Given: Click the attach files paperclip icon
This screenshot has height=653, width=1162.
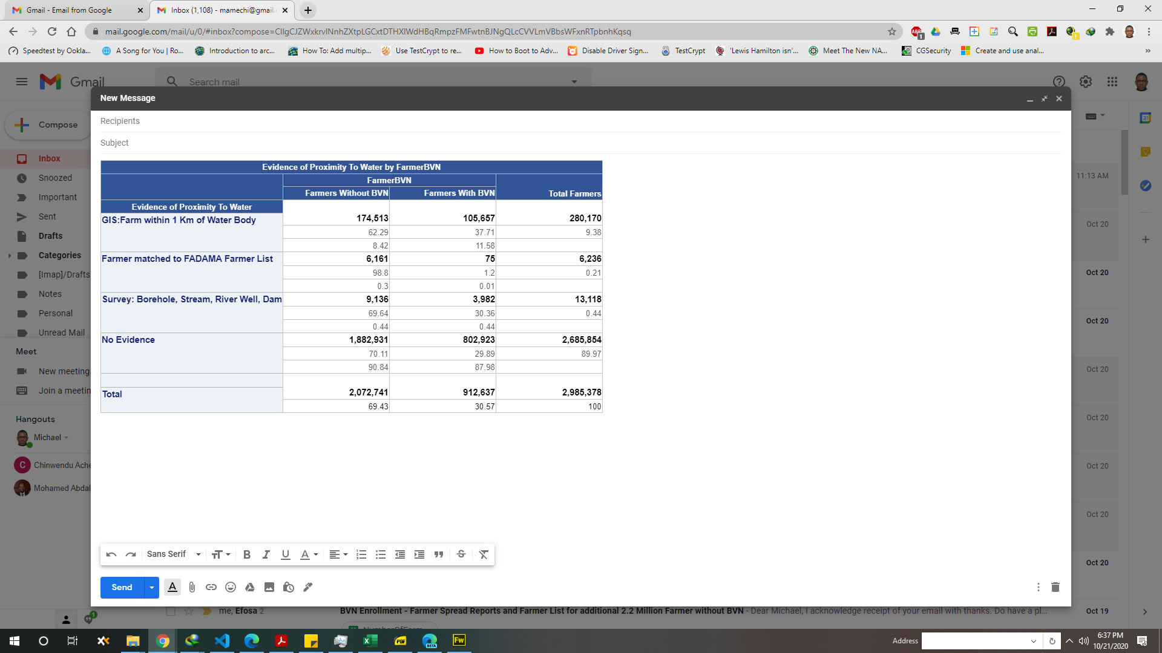Looking at the screenshot, I should point(192,587).
